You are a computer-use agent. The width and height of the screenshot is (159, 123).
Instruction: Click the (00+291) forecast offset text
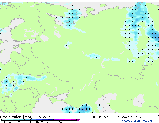tap(151, 117)
